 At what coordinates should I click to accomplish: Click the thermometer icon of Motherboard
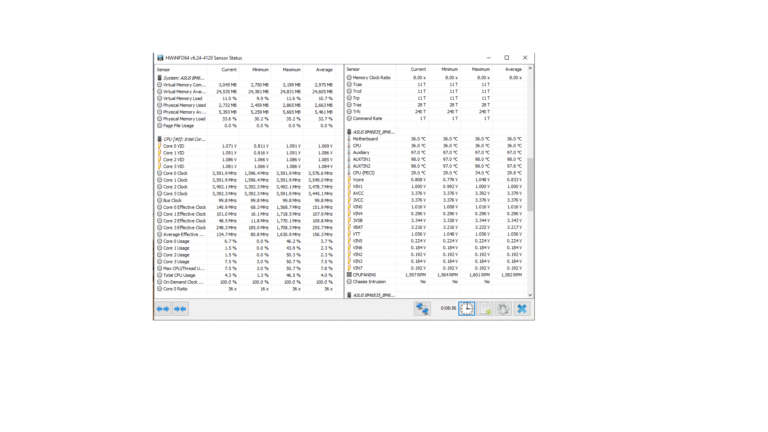click(349, 139)
